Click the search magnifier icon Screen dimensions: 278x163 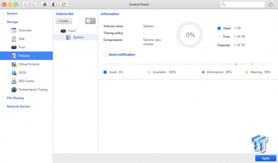[223, 4]
